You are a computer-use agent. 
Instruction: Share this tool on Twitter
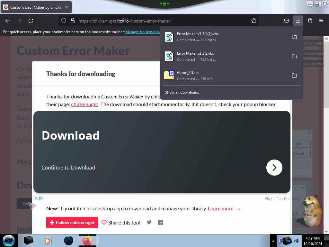(x=149, y=222)
